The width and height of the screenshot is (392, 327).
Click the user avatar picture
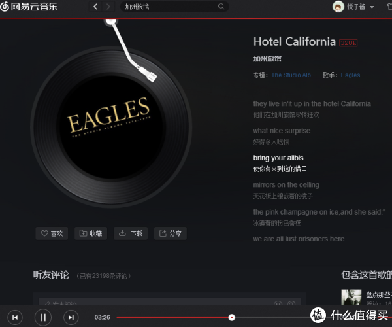click(x=338, y=7)
